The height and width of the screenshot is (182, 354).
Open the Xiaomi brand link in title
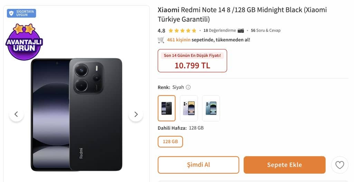(168, 10)
